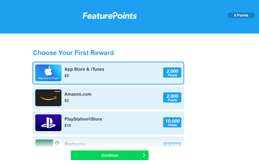Image resolution: width=259 pixels, height=164 pixels.
Task: Click the 2,000 Points badge for App Store
Action: [x=172, y=73]
